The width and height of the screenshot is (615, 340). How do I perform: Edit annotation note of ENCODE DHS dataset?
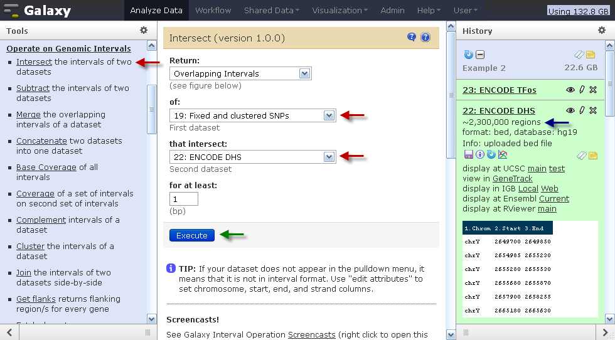pyautogui.click(x=593, y=156)
